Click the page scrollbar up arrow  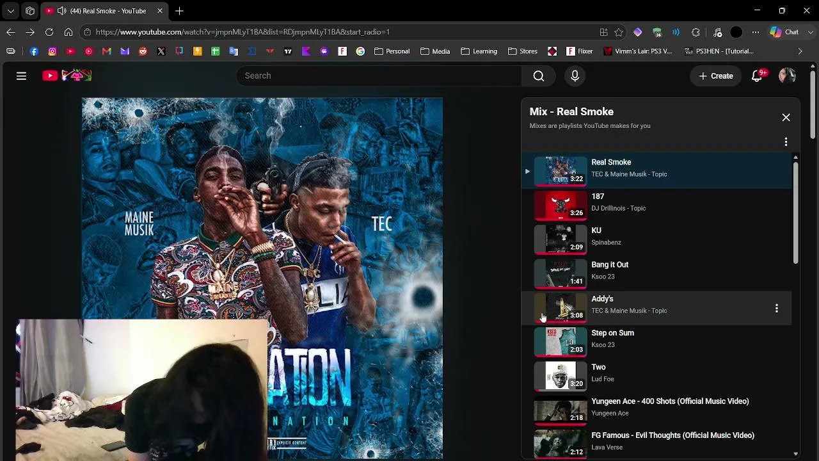point(813,66)
